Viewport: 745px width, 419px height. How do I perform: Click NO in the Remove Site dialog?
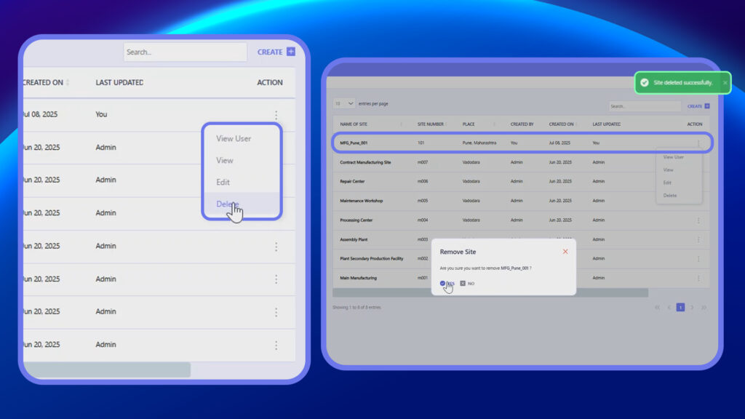pos(468,284)
